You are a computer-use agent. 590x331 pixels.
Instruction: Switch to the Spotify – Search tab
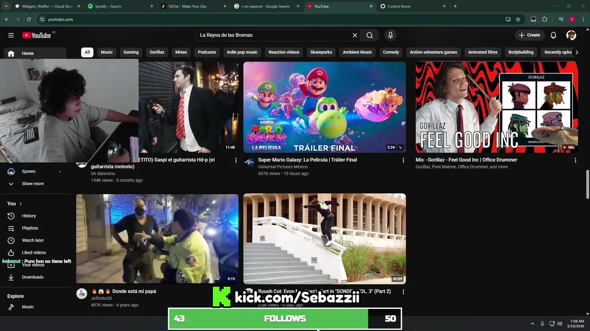120,6
